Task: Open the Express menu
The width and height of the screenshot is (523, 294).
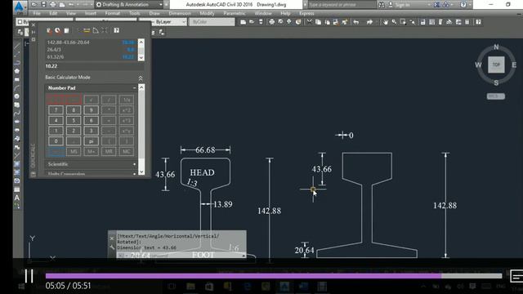Action: tap(306, 13)
